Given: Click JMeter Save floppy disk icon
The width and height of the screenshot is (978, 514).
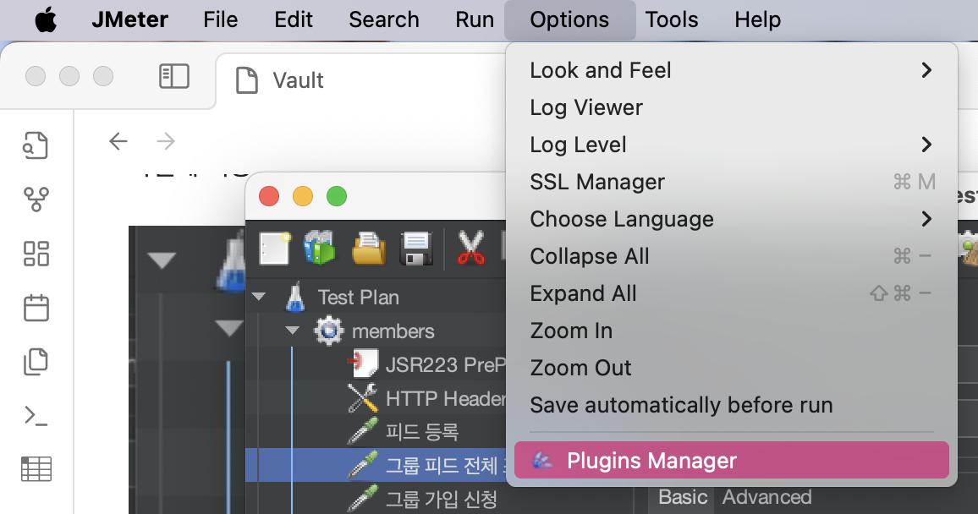Looking at the screenshot, I should click(x=416, y=248).
